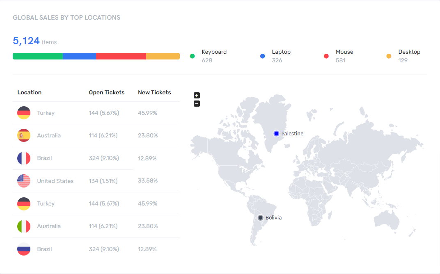Sort by Open Tickets column header
This screenshot has width=440, height=274.
[107, 92]
